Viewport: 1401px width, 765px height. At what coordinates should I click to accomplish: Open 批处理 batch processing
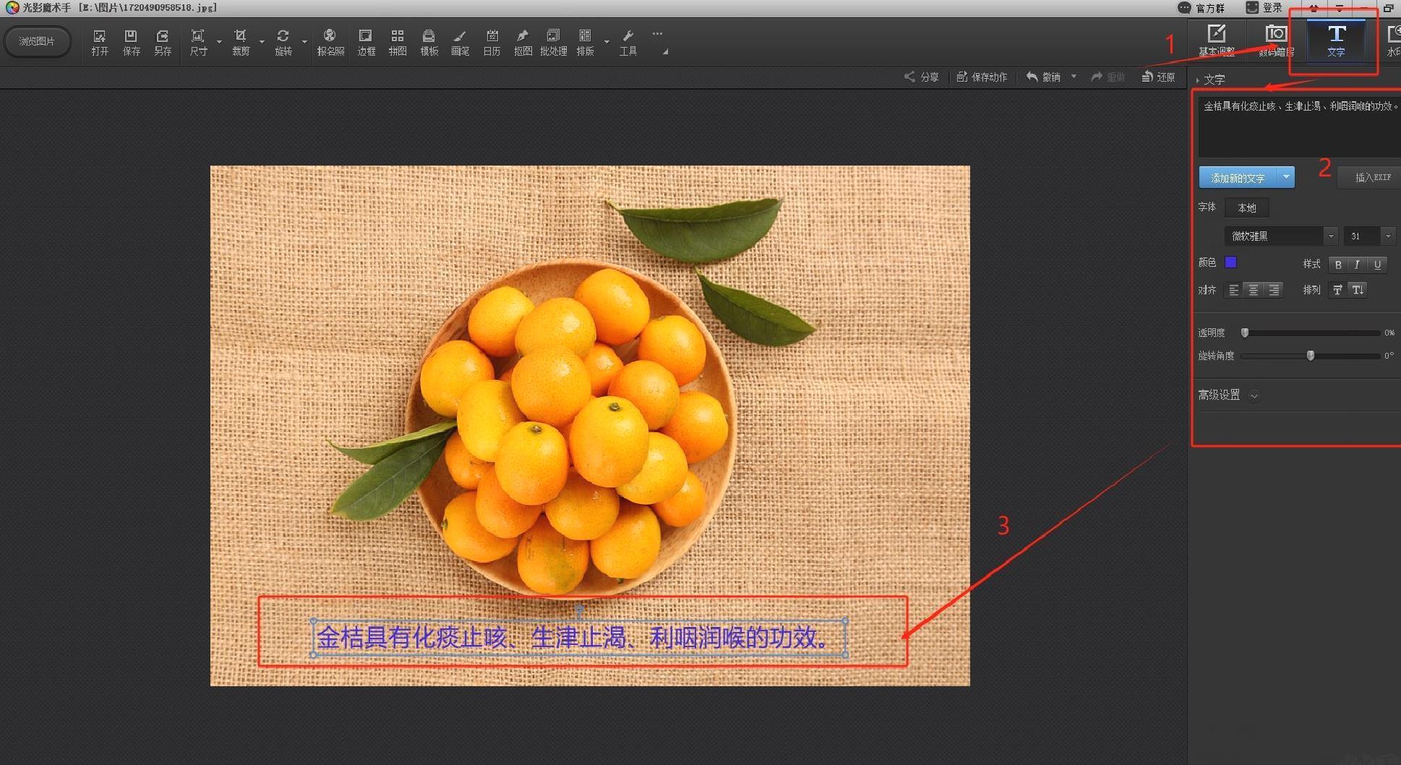click(553, 43)
